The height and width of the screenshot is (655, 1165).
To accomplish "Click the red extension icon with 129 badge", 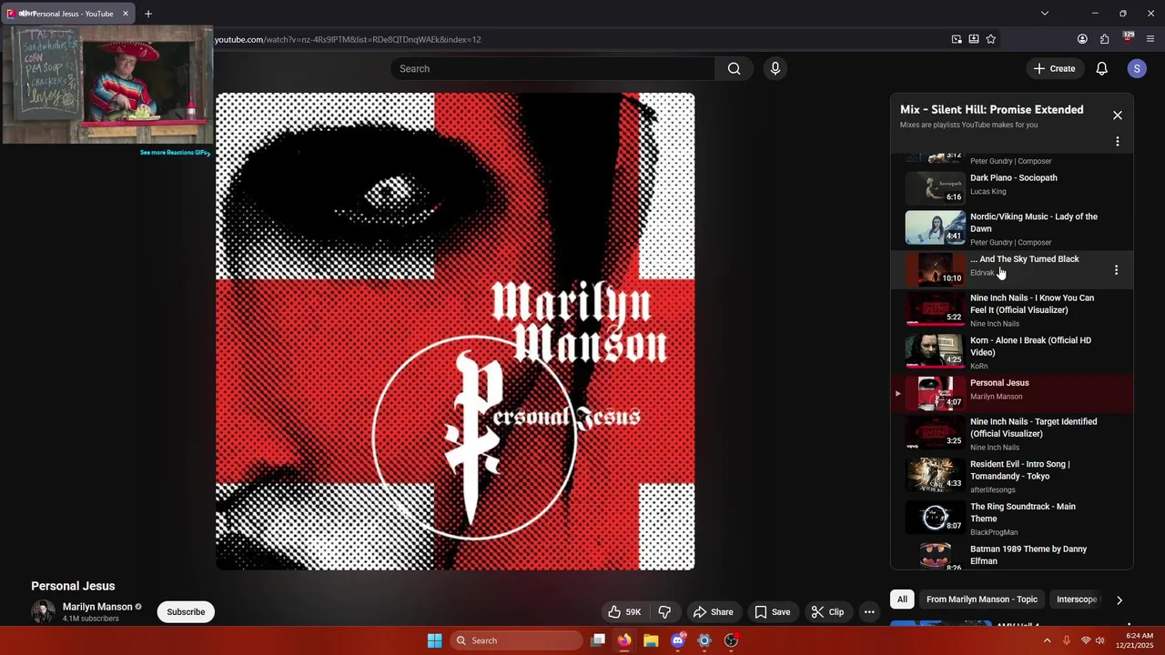I will pos(1129,38).
